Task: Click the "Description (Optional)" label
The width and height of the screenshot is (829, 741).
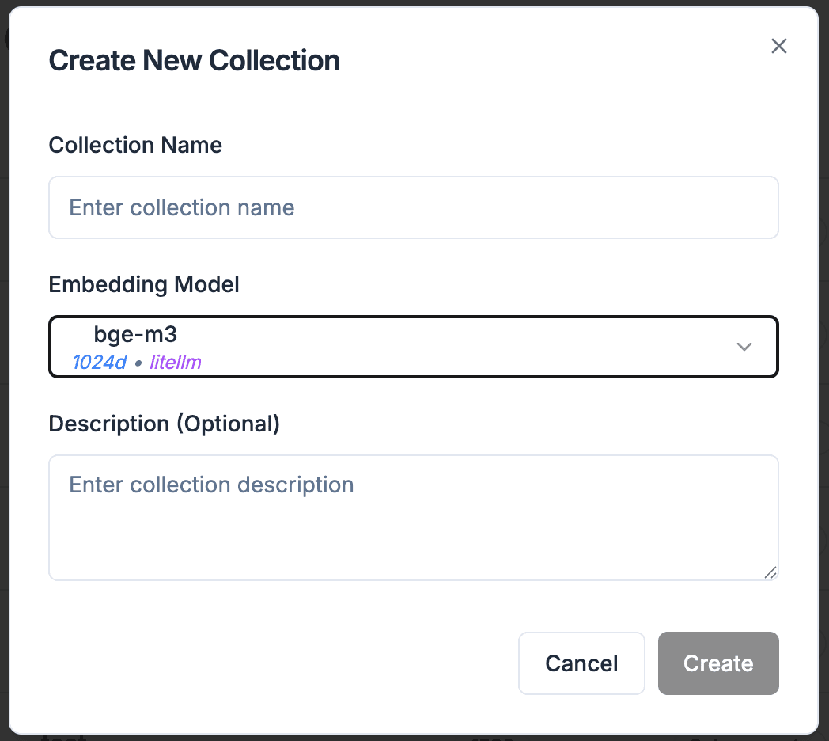Action: (165, 424)
